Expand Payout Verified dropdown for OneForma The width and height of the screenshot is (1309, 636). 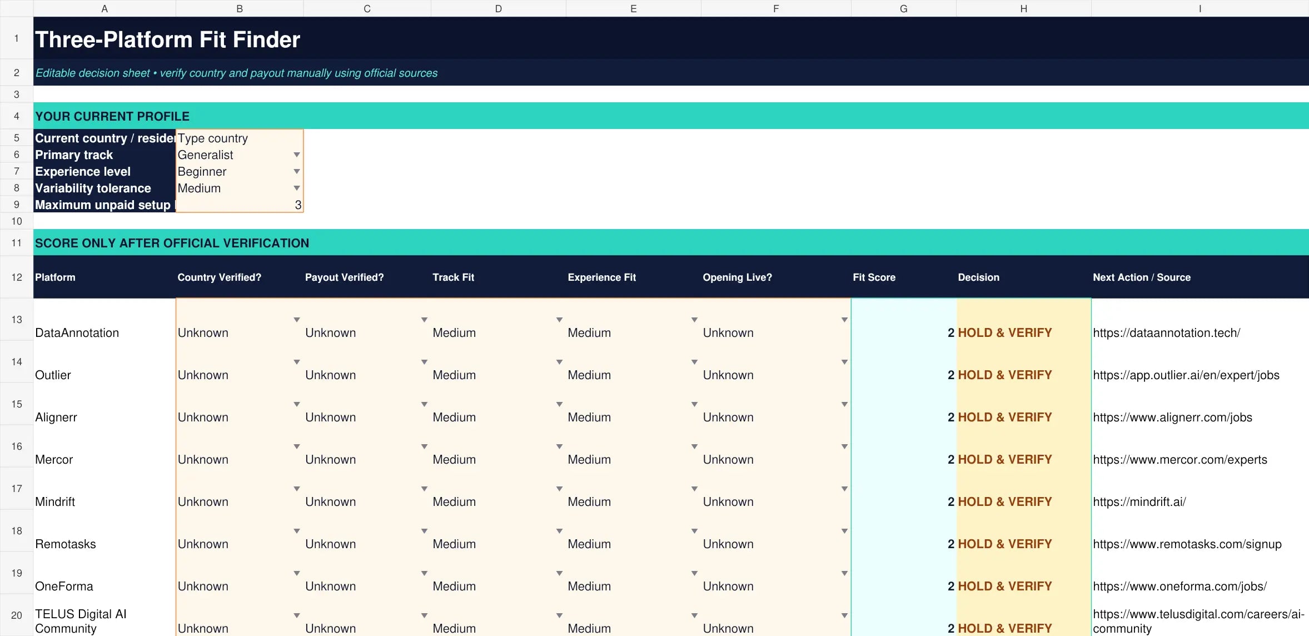coord(424,573)
